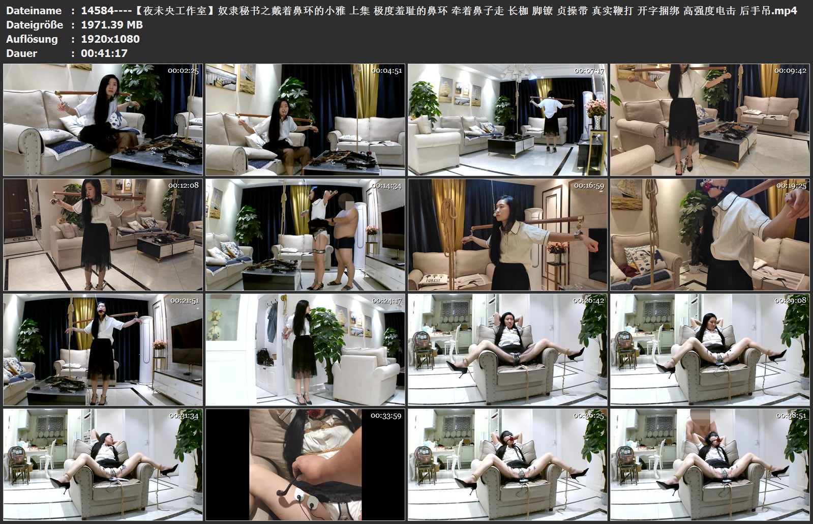Click the preview frame labeled 00:09:42
This screenshot has height=524, width=813.
pos(710,120)
